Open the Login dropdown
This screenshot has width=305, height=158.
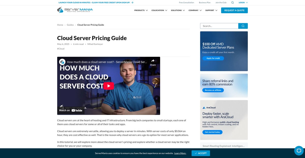click(x=243, y=3)
